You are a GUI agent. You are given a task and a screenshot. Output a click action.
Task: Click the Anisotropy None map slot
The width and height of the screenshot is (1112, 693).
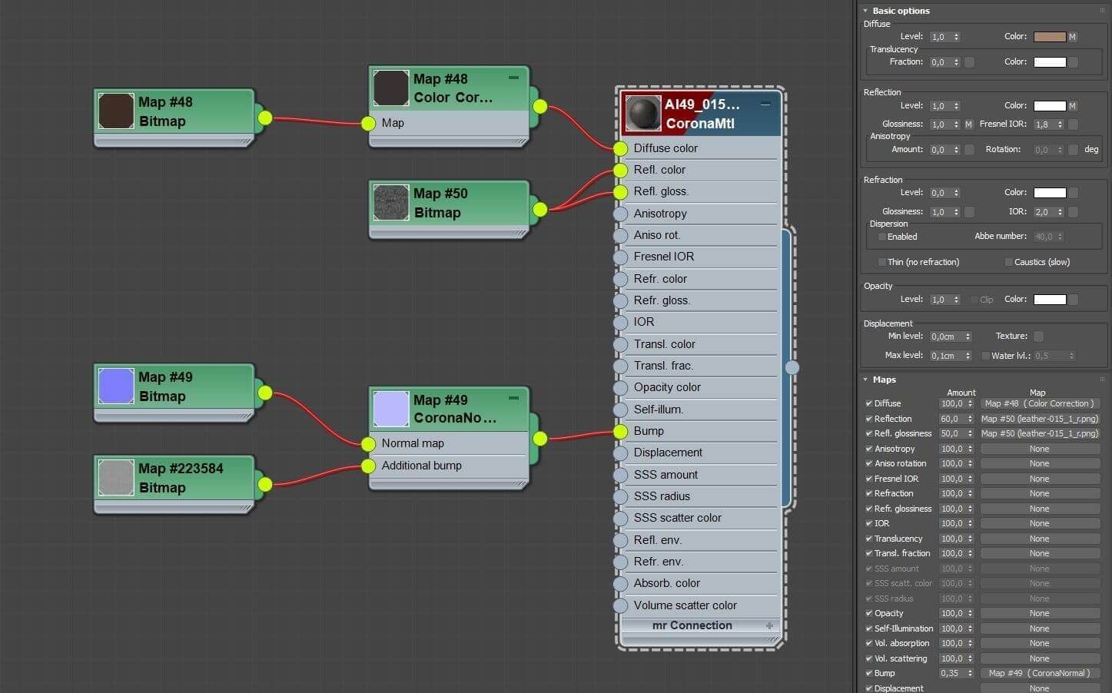click(1040, 449)
